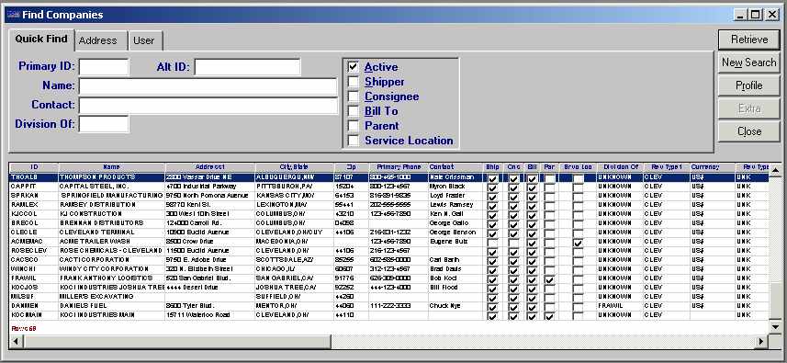
Task: Select the WINDY CITY CORPORATION row
Action: point(389,269)
